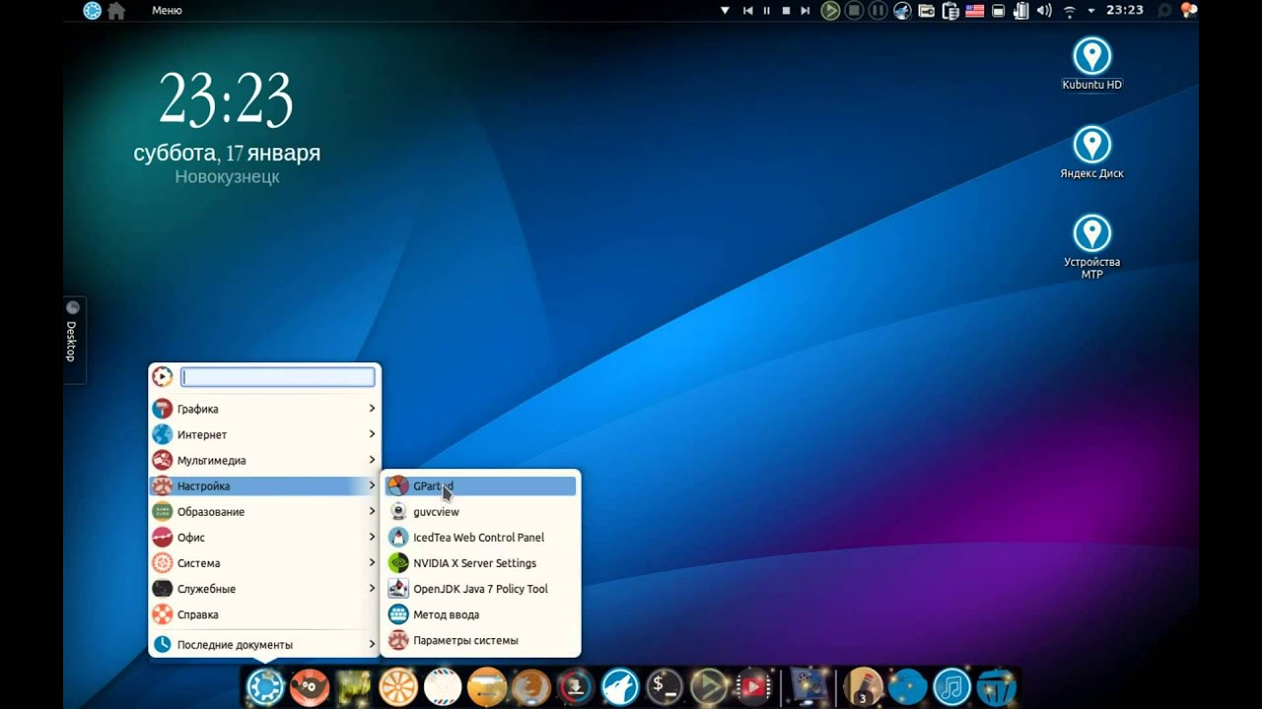The image size is (1262, 709).
Task: Click the previous track button in panel
Action: [747, 11]
